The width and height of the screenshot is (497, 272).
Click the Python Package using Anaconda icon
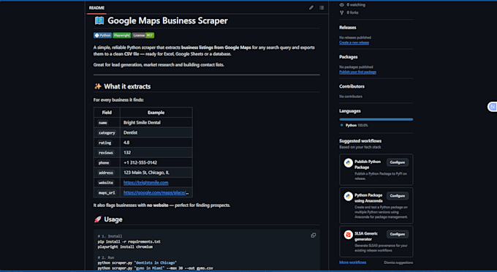point(349,197)
